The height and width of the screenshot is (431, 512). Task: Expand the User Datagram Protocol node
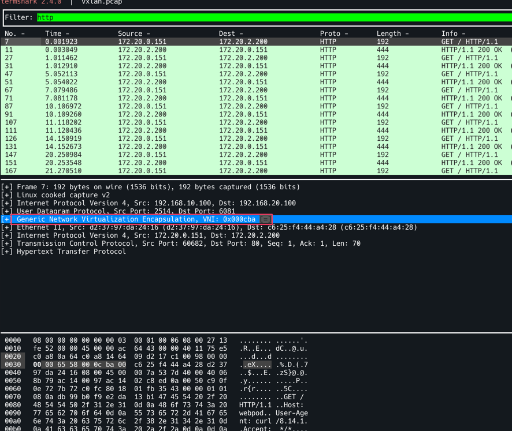point(7,211)
